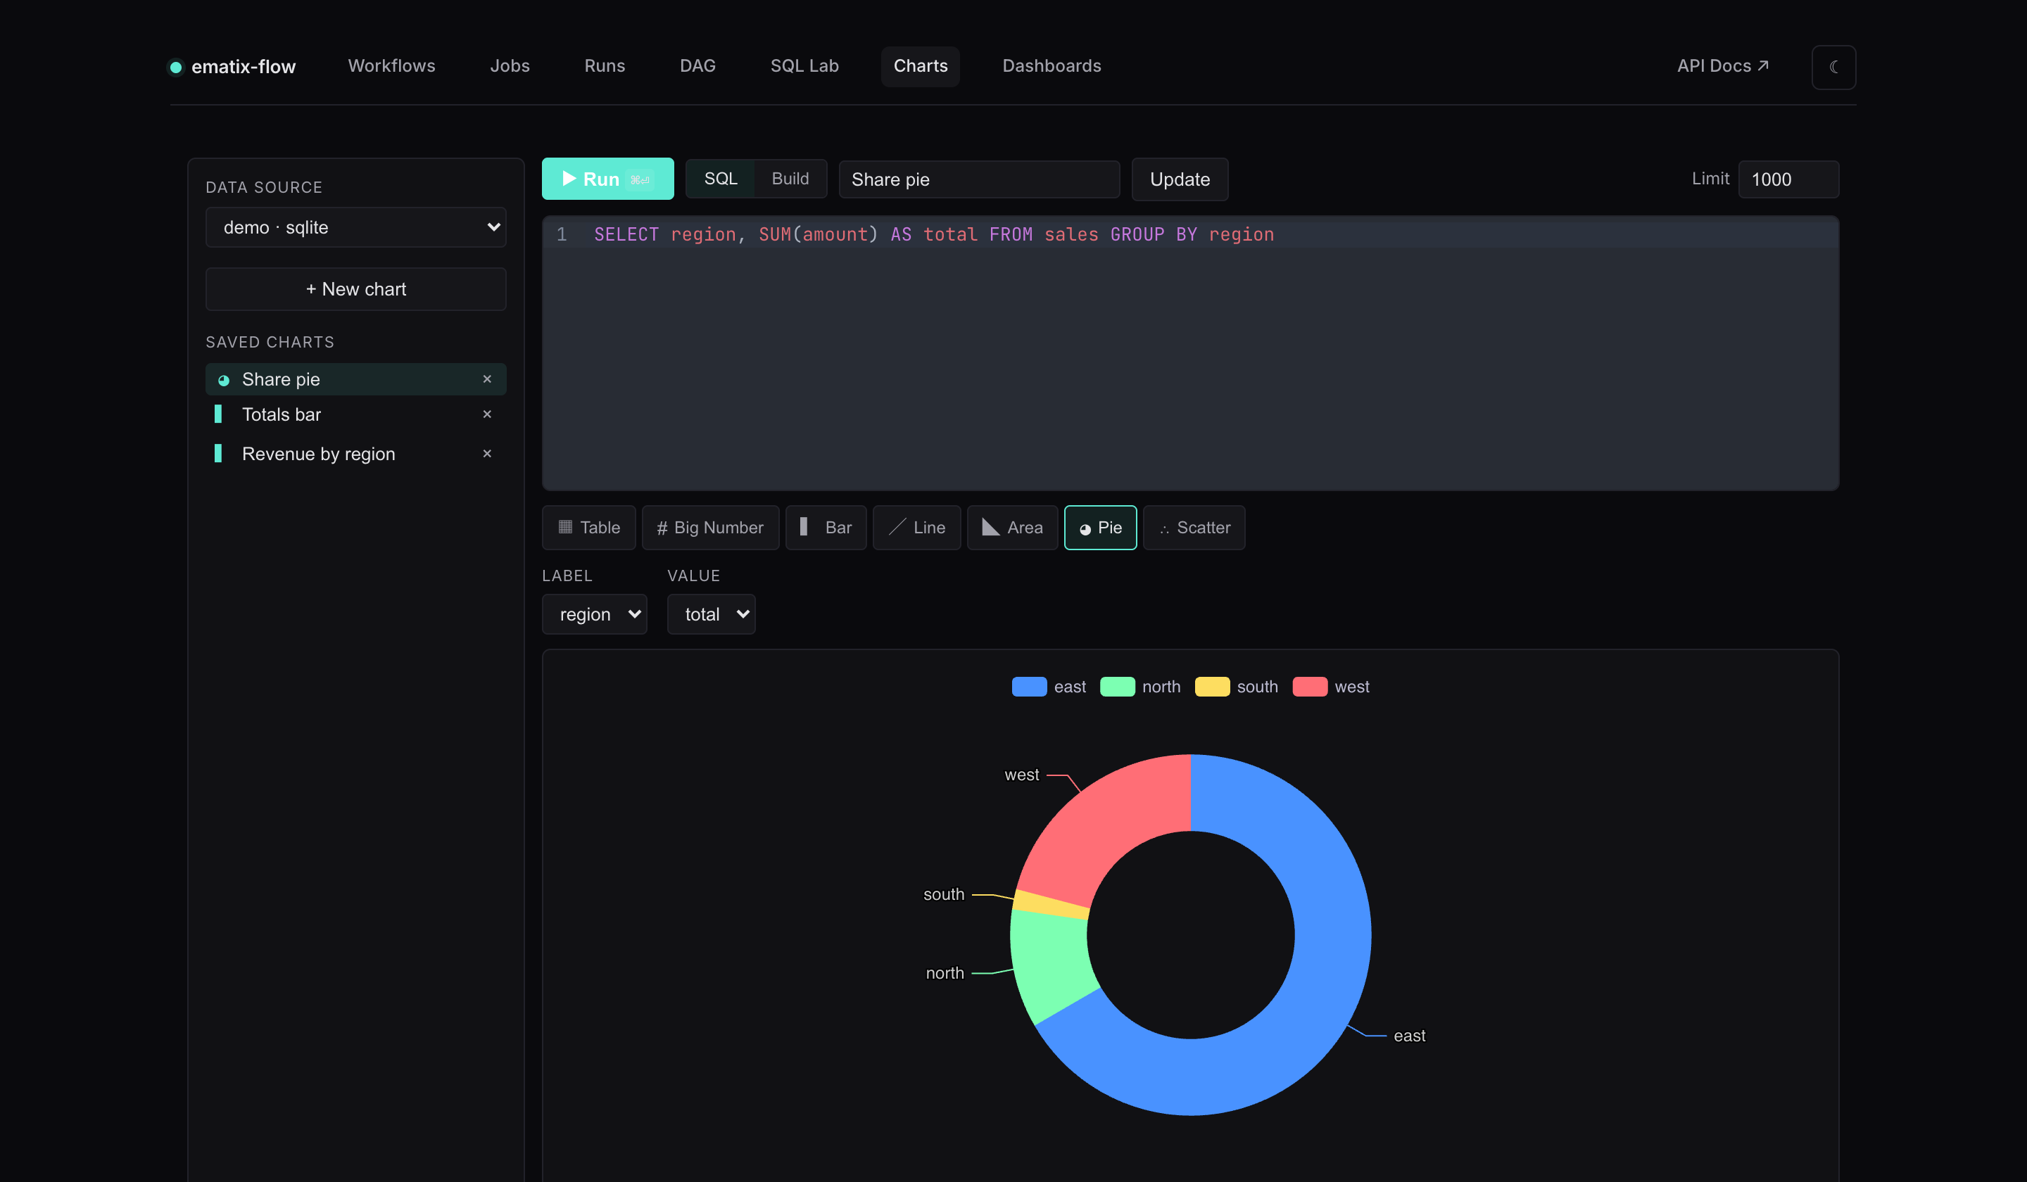Choose the Scatter chart type

pyautogui.click(x=1194, y=528)
